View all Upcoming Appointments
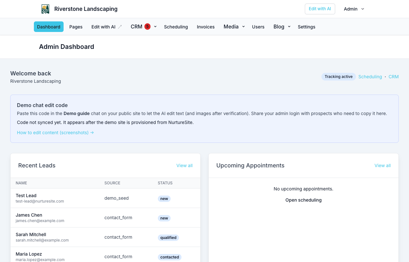 coord(382,166)
